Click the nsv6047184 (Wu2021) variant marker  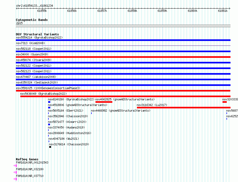point(49,141)
